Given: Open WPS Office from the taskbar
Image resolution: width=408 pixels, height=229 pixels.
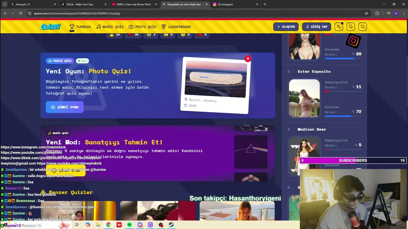Looking at the screenshot, I should pyautogui.click(x=119, y=225).
